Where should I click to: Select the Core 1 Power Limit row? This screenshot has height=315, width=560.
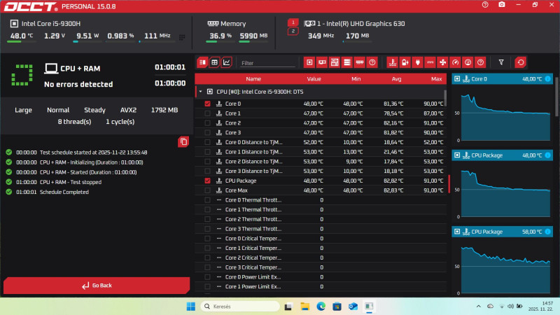coord(321,287)
